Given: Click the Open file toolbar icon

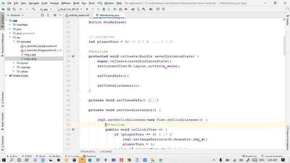Looking at the screenshot, I should 3,9.
